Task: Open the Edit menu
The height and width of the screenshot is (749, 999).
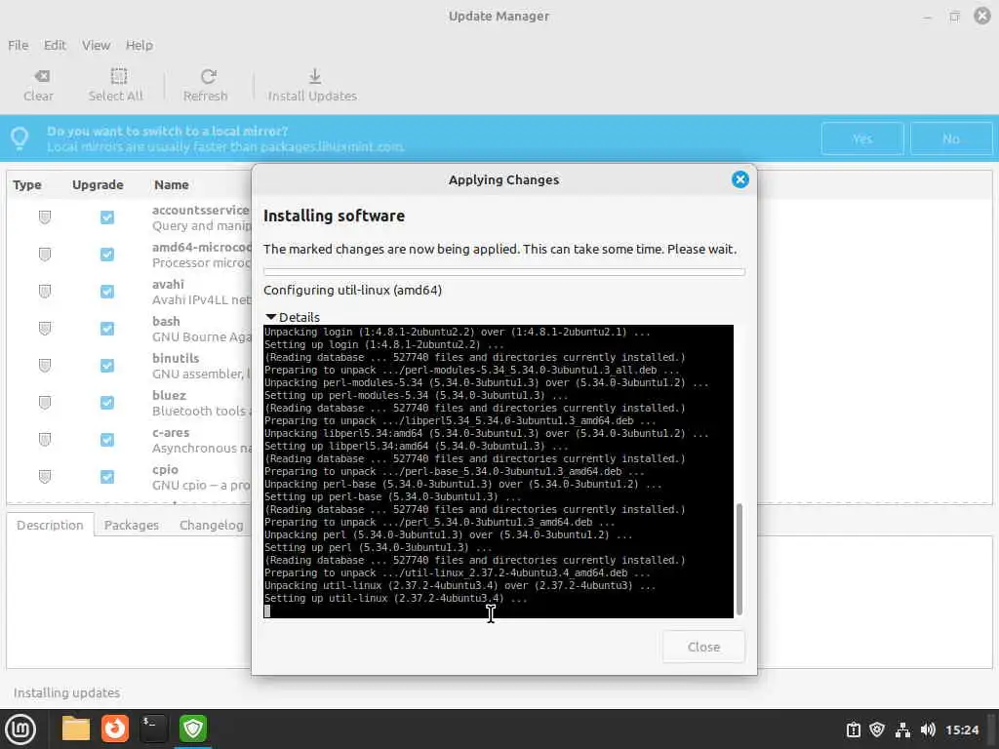Action: click(x=55, y=45)
